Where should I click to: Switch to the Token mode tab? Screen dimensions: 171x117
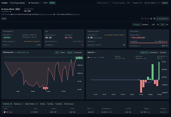(x=45, y=3)
